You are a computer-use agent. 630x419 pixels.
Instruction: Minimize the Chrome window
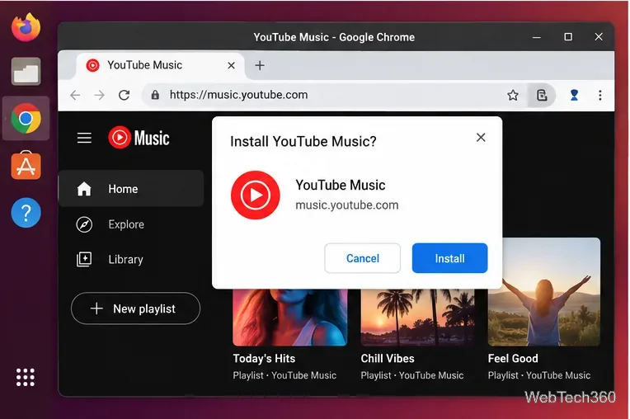(x=536, y=37)
